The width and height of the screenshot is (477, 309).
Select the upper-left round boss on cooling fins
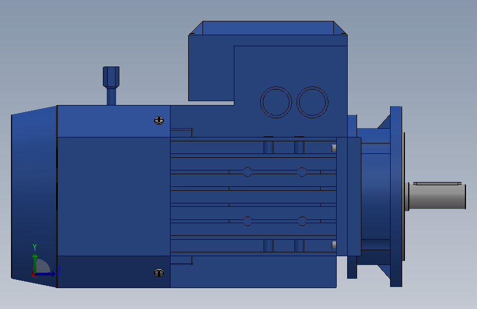pos(248,172)
